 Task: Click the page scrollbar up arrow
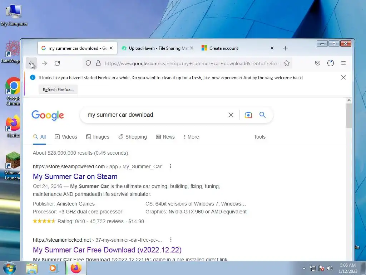[349, 100]
